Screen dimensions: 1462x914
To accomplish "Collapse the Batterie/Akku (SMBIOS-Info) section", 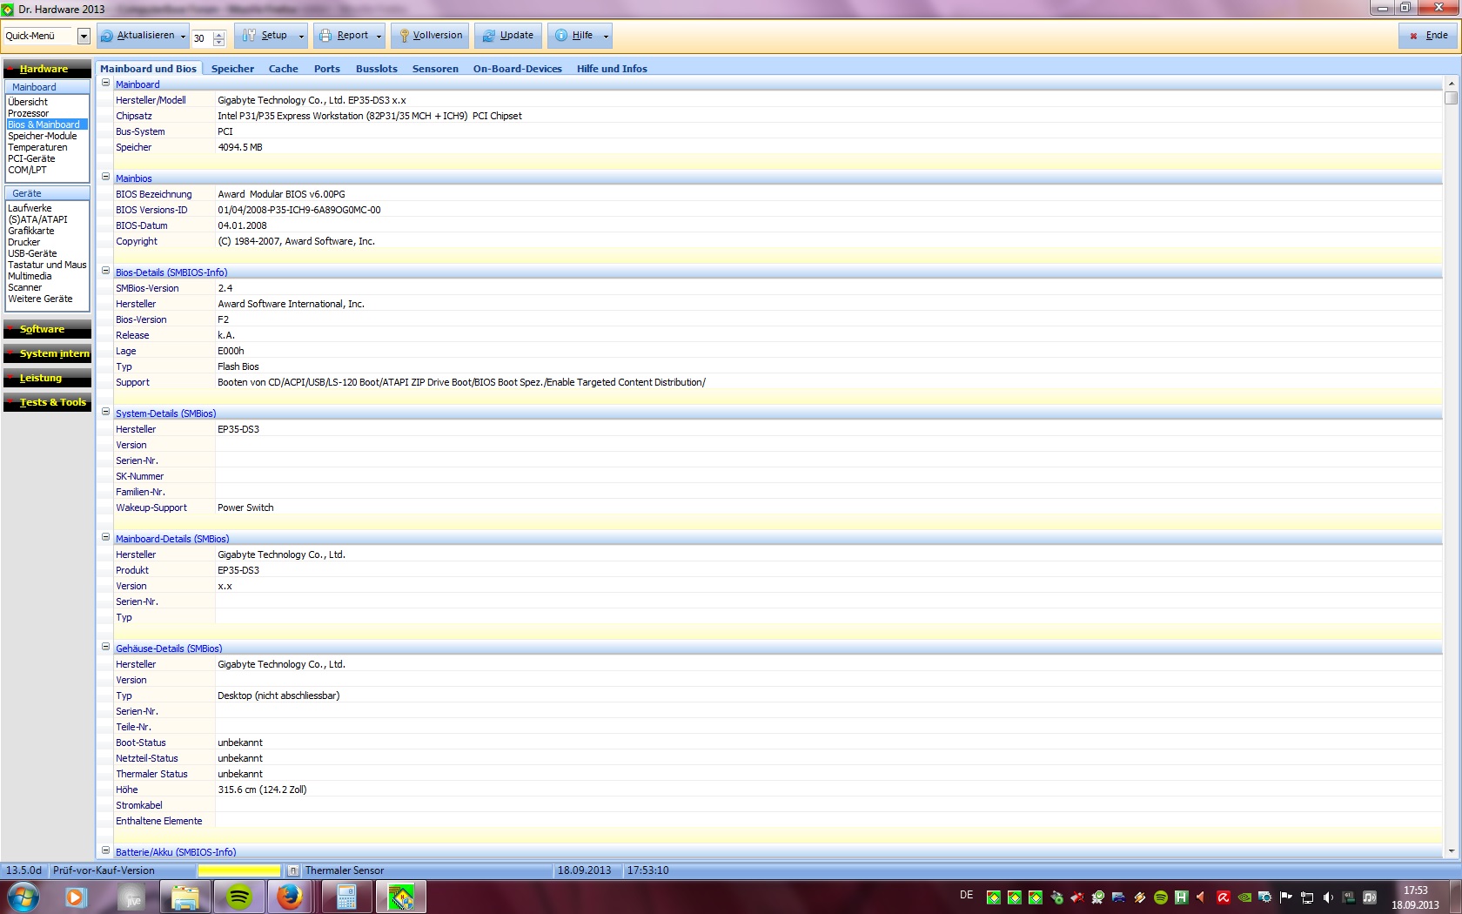I will (105, 851).
